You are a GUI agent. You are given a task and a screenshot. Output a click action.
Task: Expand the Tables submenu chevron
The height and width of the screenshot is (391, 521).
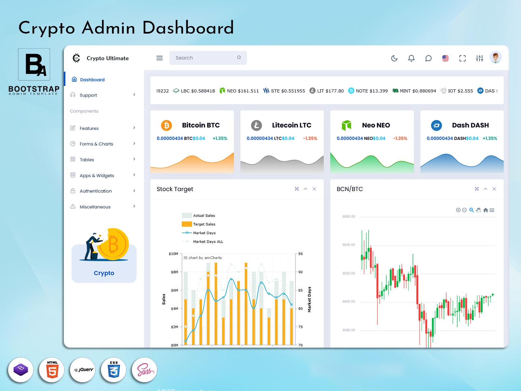[x=134, y=159]
